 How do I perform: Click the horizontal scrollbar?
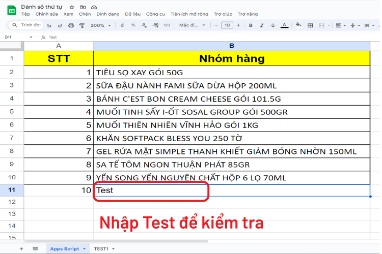[x=117, y=241]
